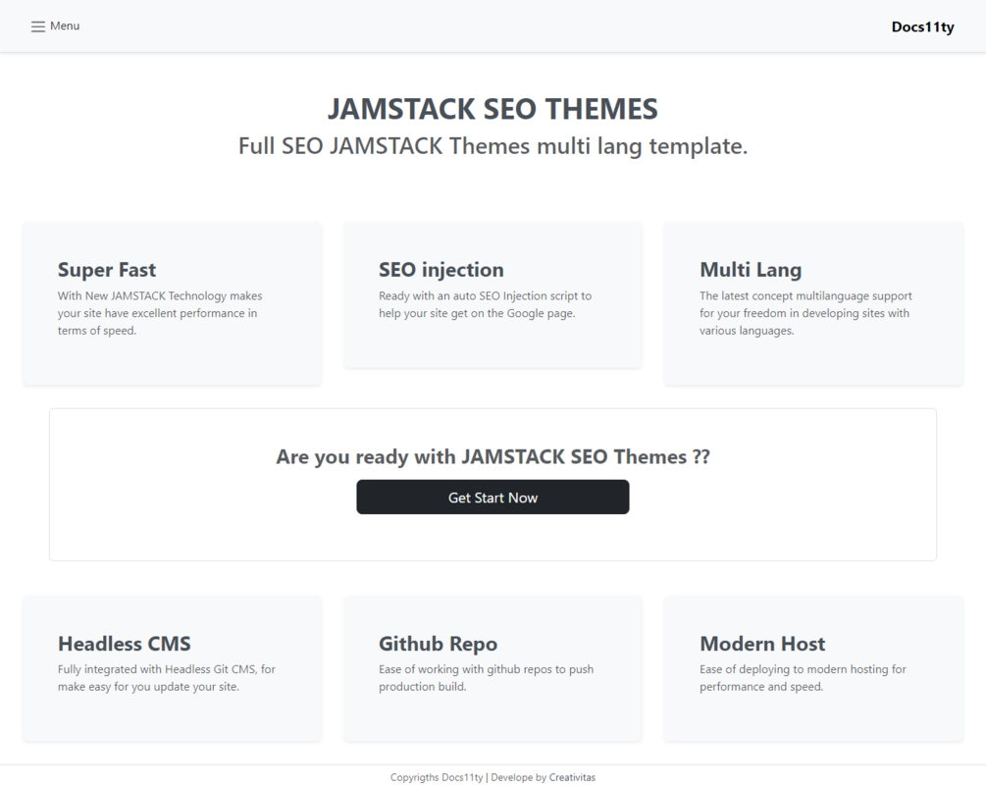
Task: Click the SEO Injection script description text
Action: [x=485, y=304]
